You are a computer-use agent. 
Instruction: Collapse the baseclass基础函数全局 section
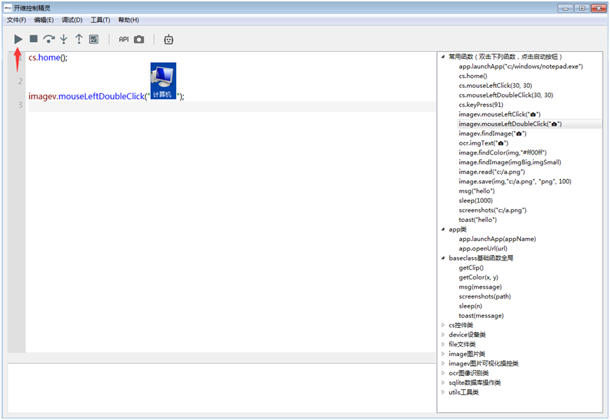(443, 258)
